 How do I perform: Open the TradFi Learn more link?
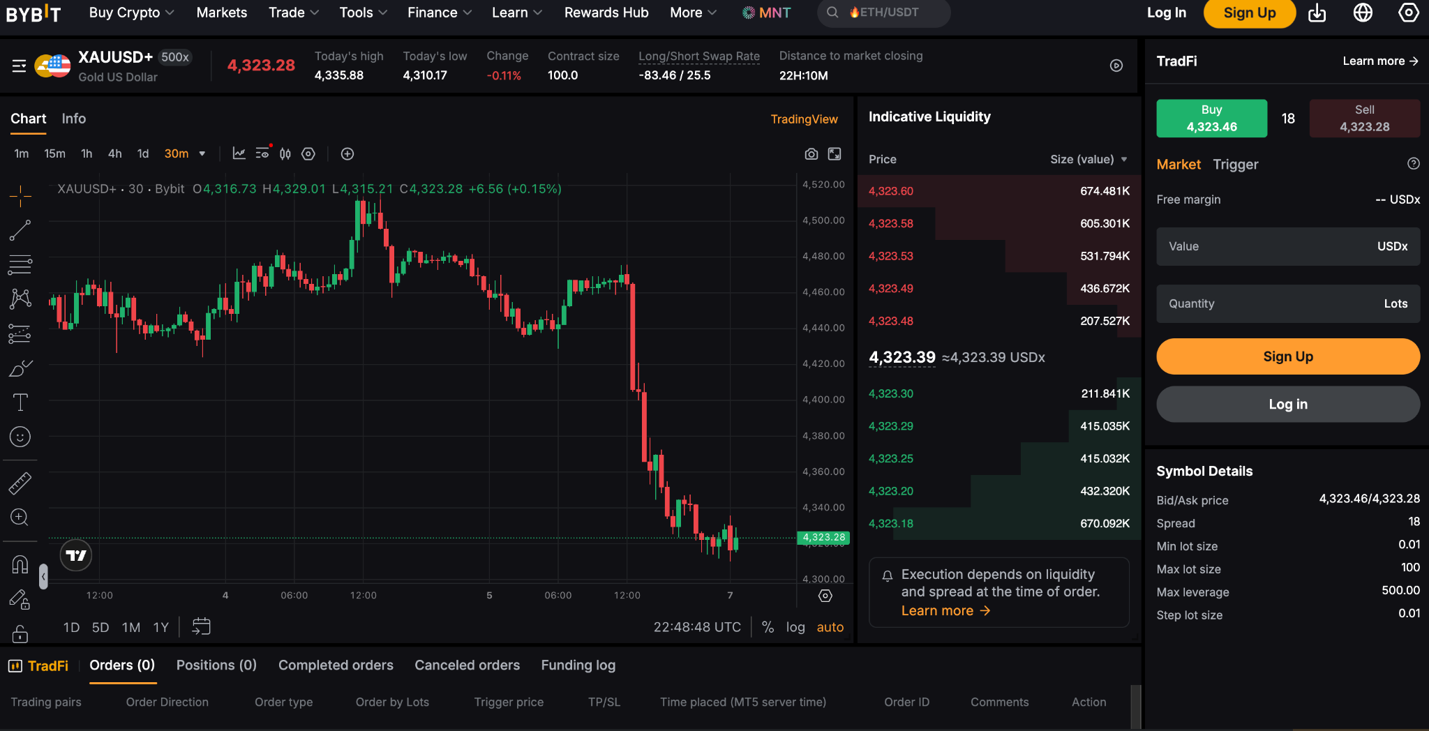click(x=1380, y=61)
